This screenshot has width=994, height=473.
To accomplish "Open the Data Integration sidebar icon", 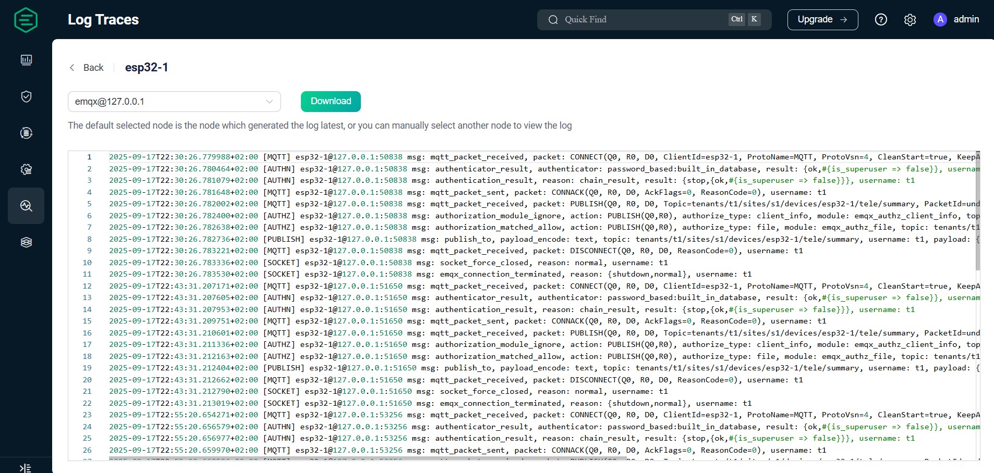I will [26, 133].
